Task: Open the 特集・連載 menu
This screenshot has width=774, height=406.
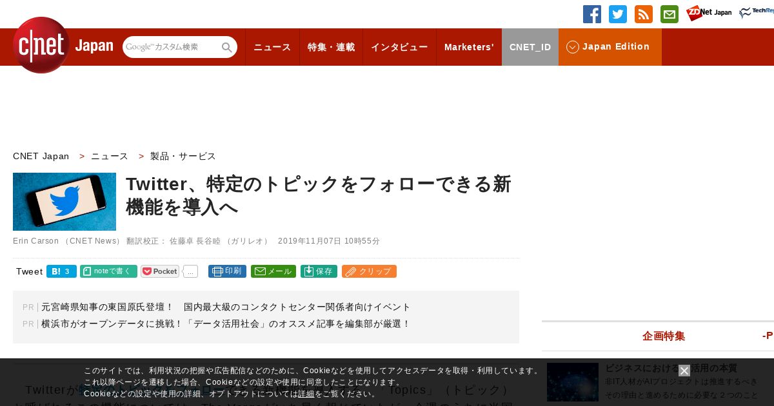Action: click(332, 47)
